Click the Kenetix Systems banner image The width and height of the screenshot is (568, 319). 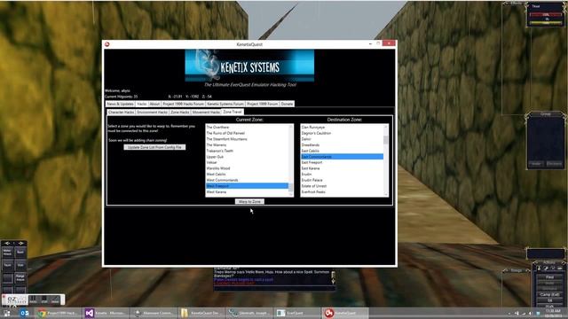click(249, 66)
